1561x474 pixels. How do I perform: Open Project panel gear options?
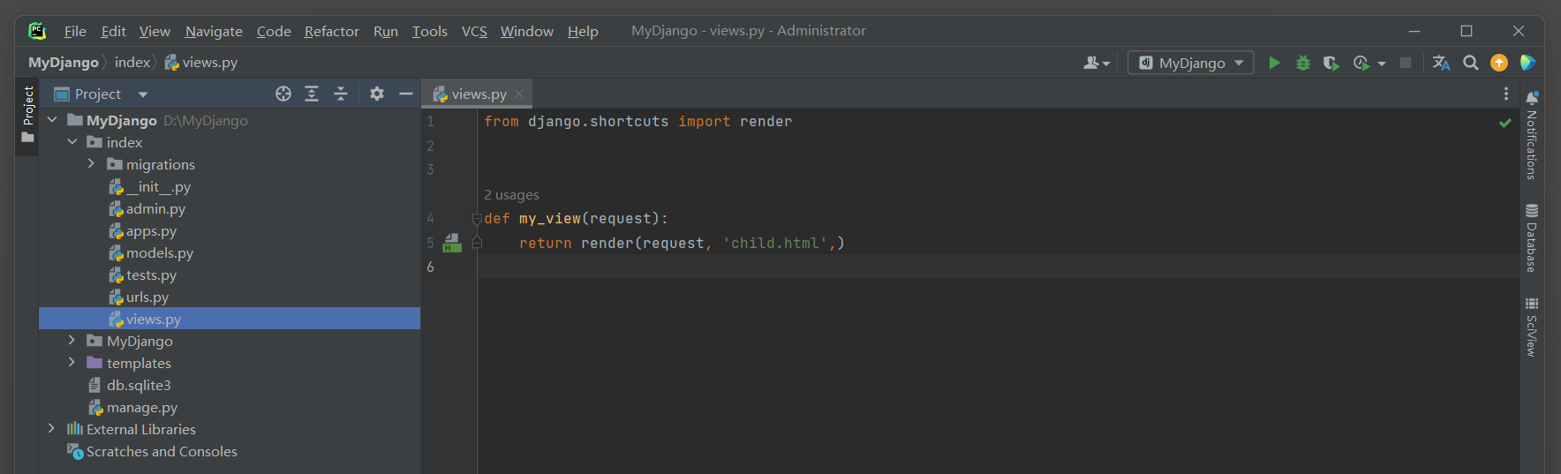point(377,94)
